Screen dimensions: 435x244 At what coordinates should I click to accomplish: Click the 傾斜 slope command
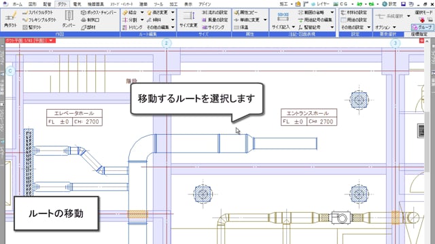(154, 20)
